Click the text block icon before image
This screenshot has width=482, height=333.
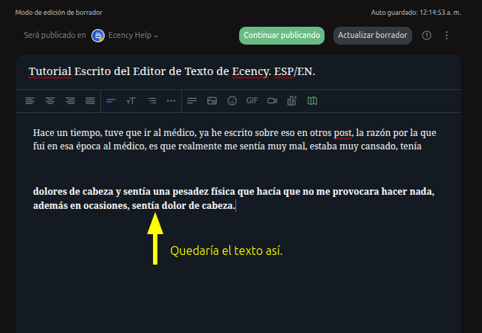click(192, 100)
